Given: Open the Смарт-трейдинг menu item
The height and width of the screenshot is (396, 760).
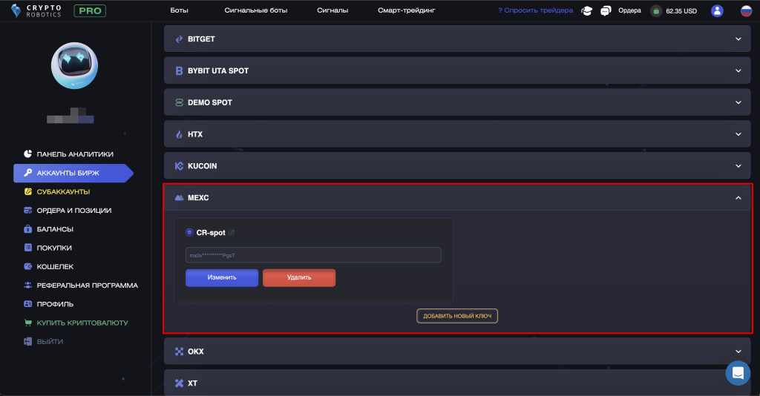Looking at the screenshot, I should point(406,11).
